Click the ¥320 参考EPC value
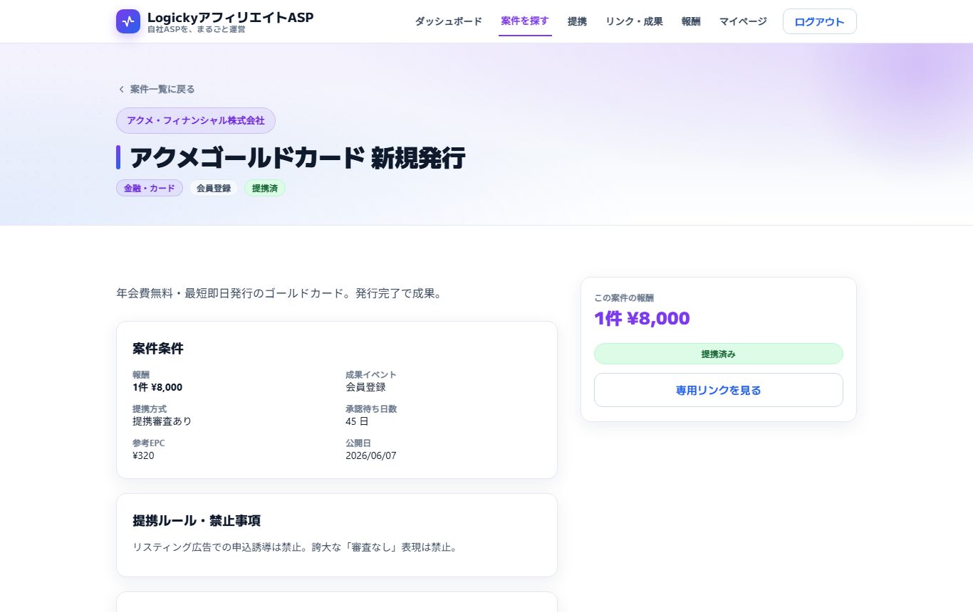The width and height of the screenshot is (973, 612). 143,455
